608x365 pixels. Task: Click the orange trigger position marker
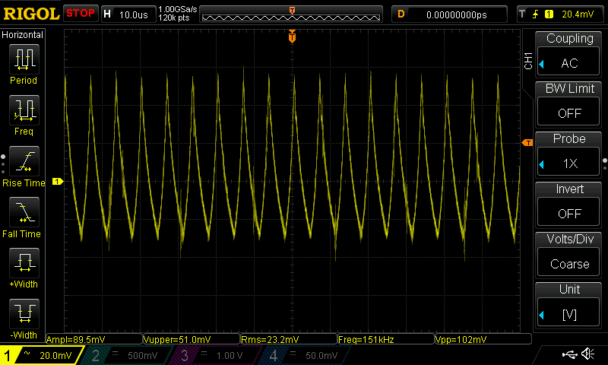point(292,36)
